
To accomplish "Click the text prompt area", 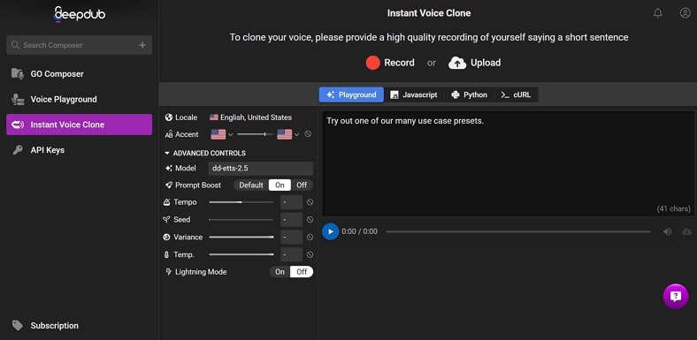I will (508, 163).
